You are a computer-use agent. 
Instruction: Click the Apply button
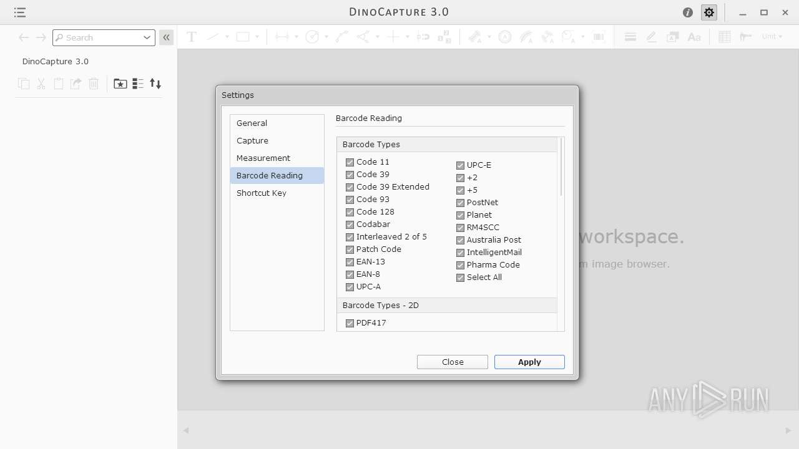(x=529, y=362)
